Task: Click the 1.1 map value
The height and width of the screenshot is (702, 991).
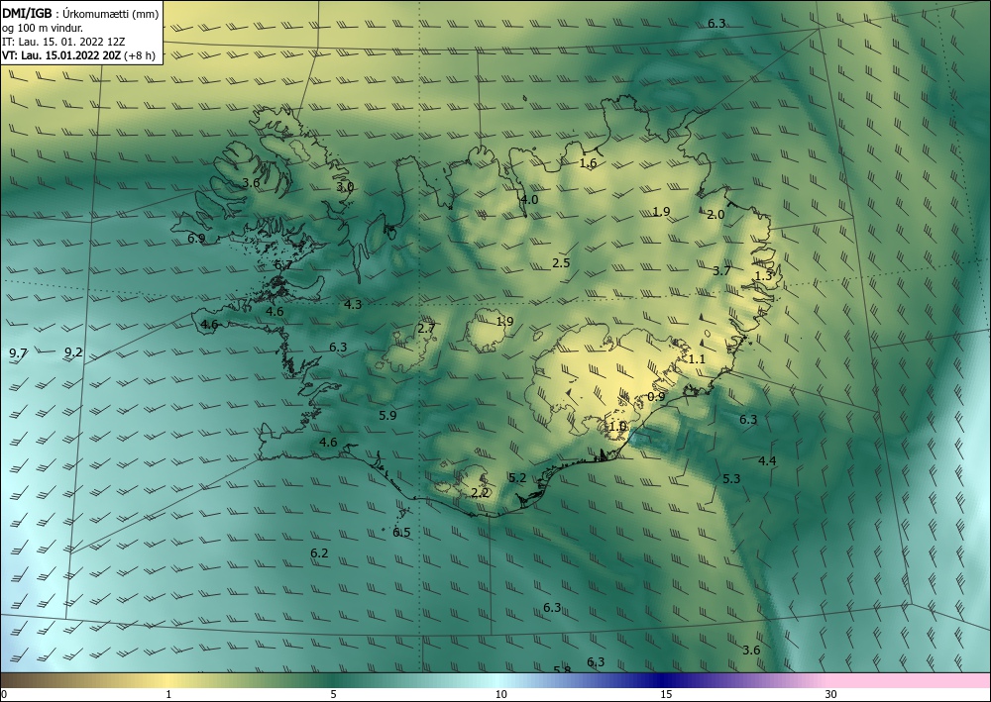Action: 697,358
